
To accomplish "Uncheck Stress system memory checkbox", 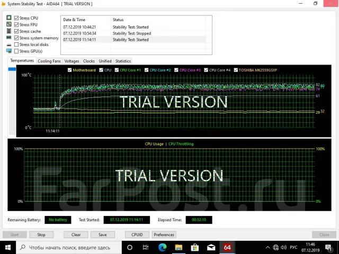I will tap(16, 38).
